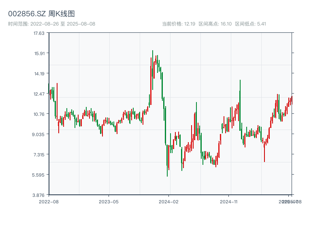
Task: Click the 12.47 y-axis label
Action: [39, 94]
